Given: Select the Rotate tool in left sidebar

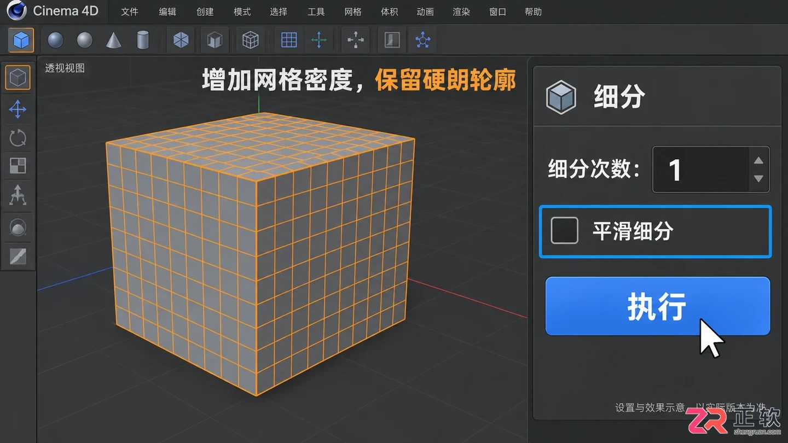Looking at the screenshot, I should (x=18, y=138).
